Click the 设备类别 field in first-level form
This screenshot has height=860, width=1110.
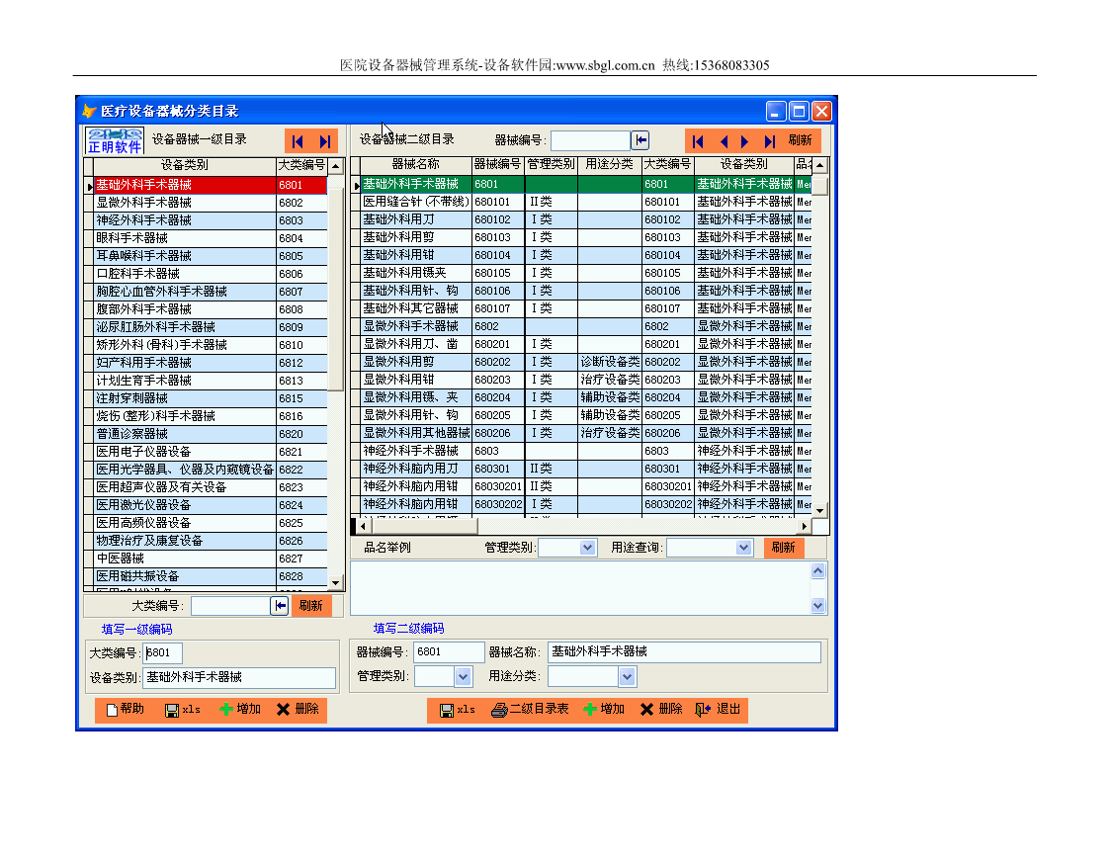point(239,677)
